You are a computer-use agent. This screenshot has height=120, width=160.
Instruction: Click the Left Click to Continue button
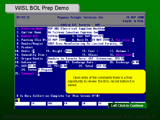point(127,106)
